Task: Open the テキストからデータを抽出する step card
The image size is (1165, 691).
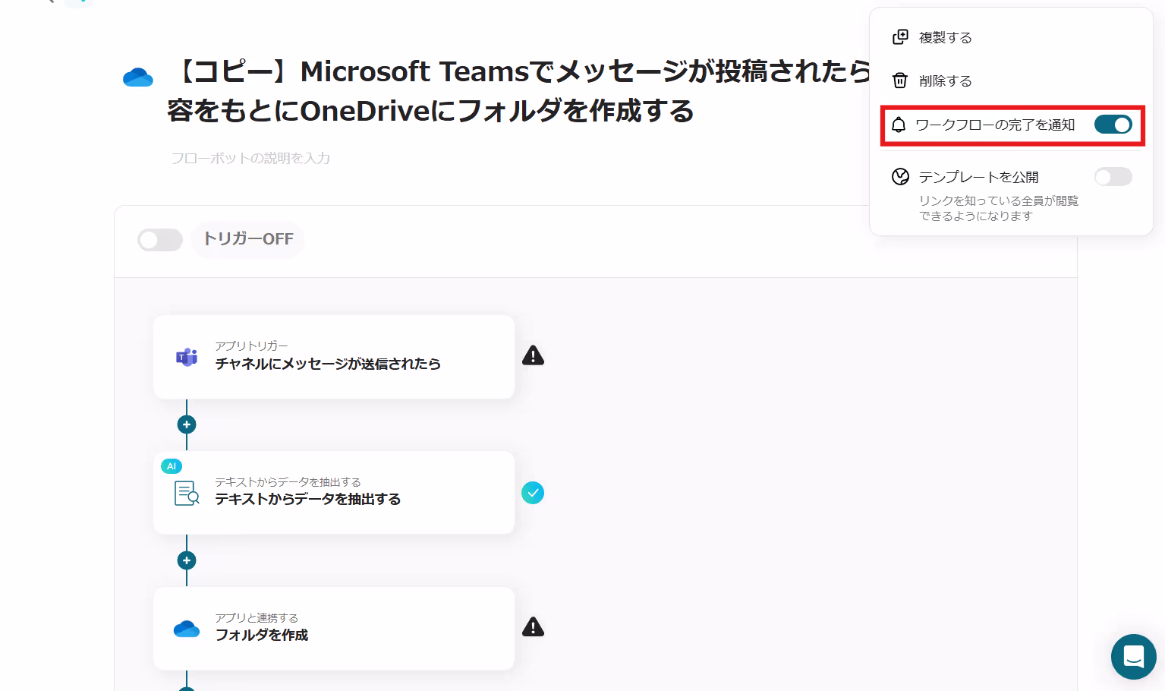Action: coord(334,493)
